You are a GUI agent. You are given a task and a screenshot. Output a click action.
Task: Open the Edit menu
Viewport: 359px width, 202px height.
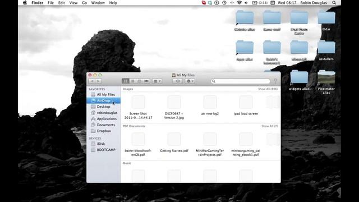click(x=61, y=3)
